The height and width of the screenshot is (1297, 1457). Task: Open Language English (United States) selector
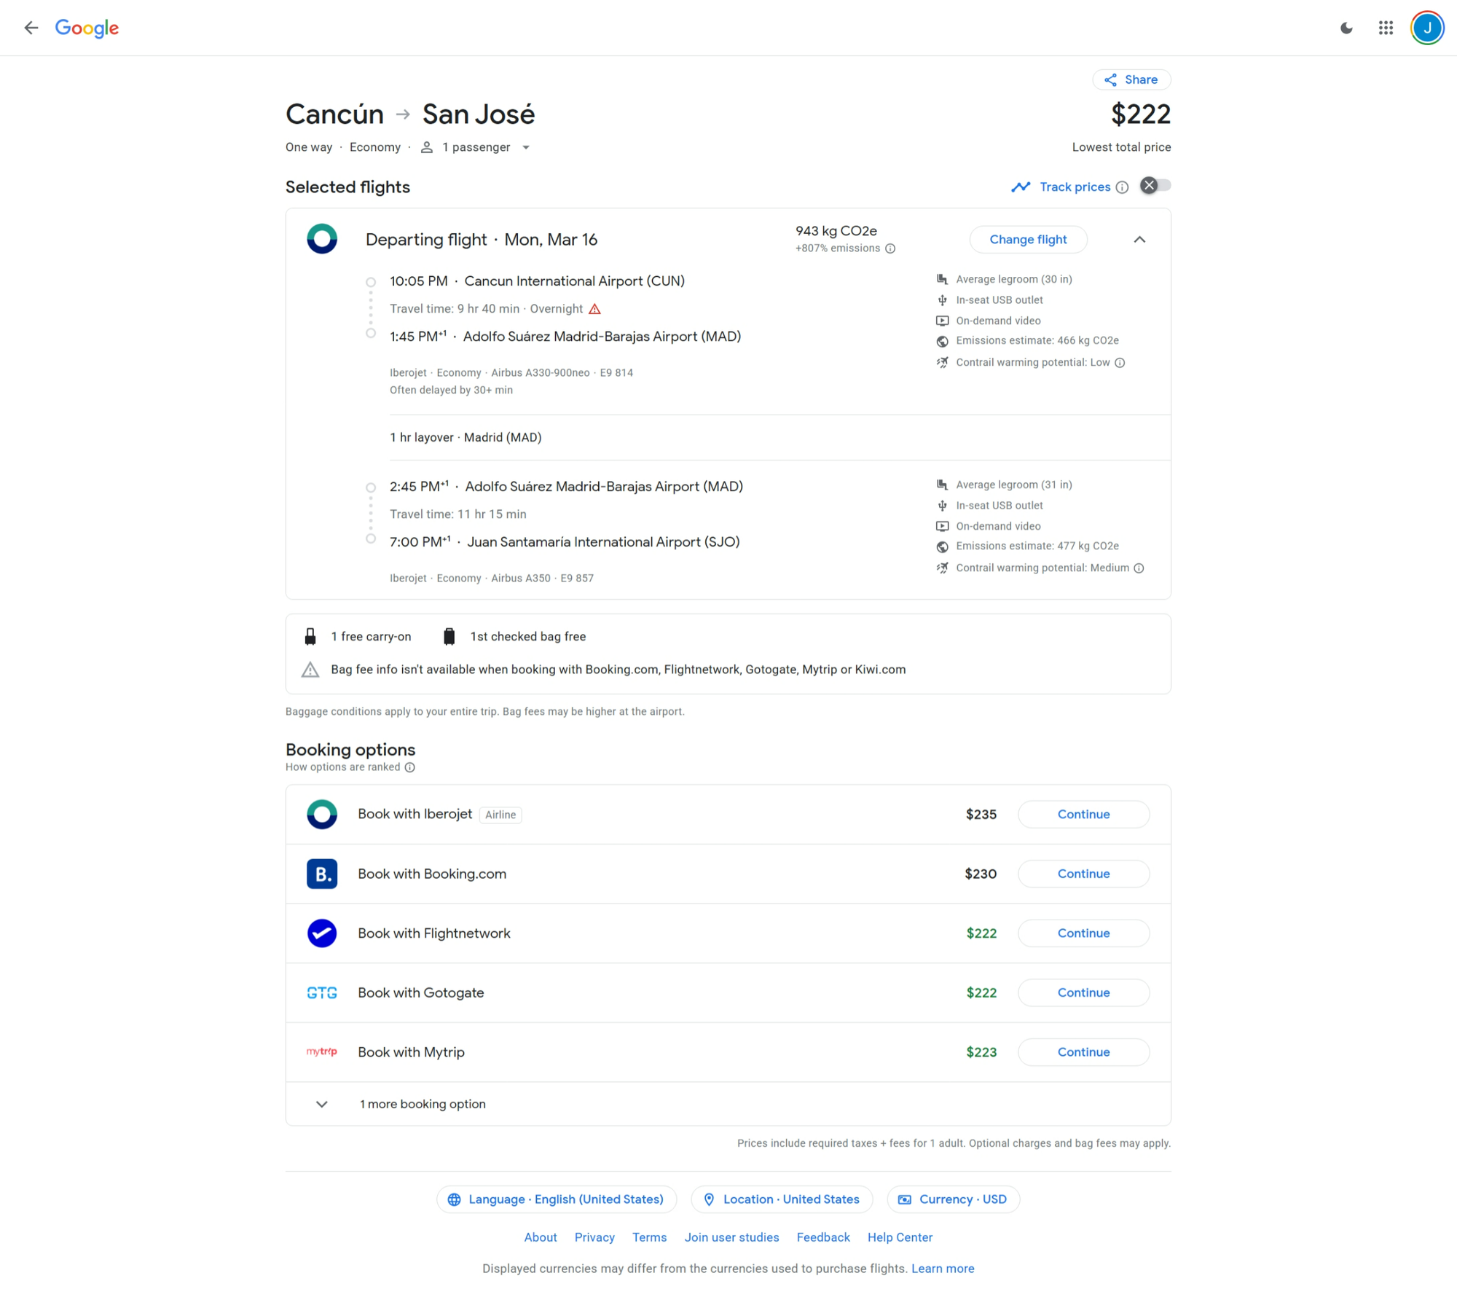point(557,1199)
